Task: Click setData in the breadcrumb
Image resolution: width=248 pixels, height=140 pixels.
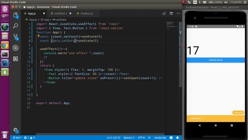Action: point(61,20)
